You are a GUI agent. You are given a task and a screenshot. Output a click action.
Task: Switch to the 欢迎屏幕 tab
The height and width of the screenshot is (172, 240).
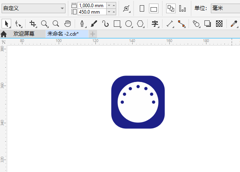tap(24, 34)
